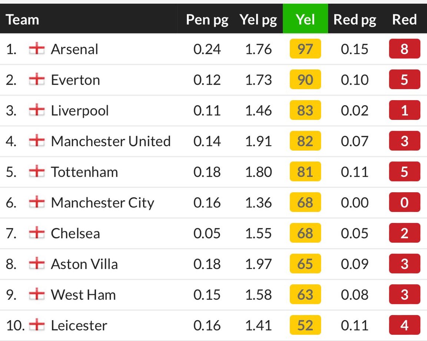
Task: Click Manchester City's red badge showing 0
Action: tap(404, 203)
